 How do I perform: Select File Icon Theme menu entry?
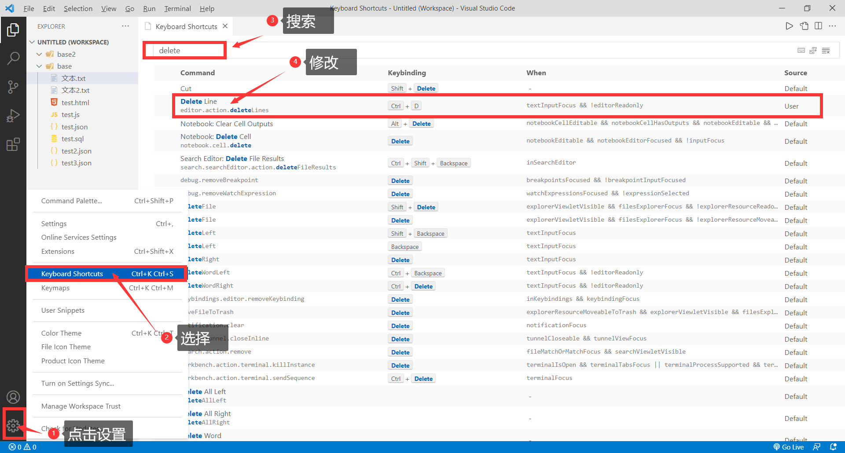[107, 347]
